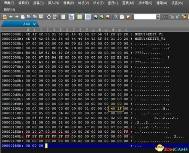Click the green back arrow icon

(x=11, y=17)
